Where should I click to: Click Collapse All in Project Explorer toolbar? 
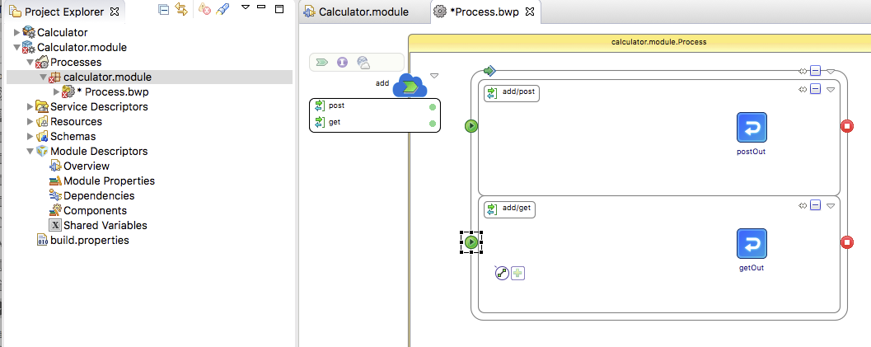[164, 12]
